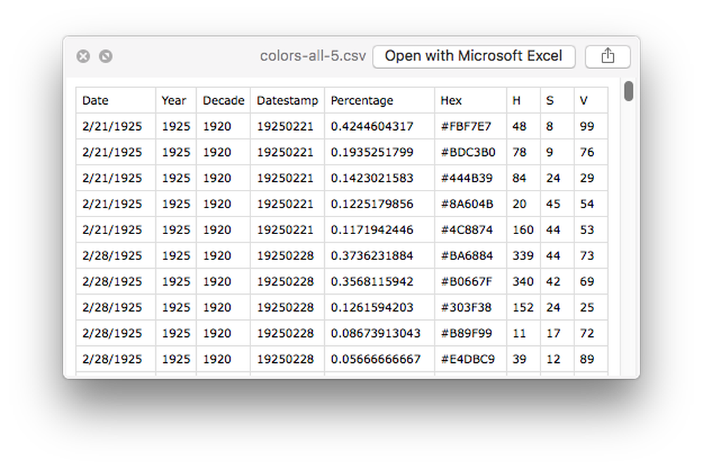
Task: Select the Year column header
Action: point(176,101)
